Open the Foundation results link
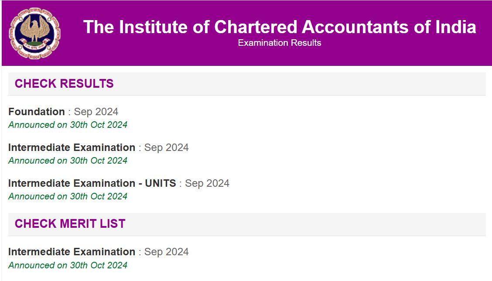 point(37,112)
